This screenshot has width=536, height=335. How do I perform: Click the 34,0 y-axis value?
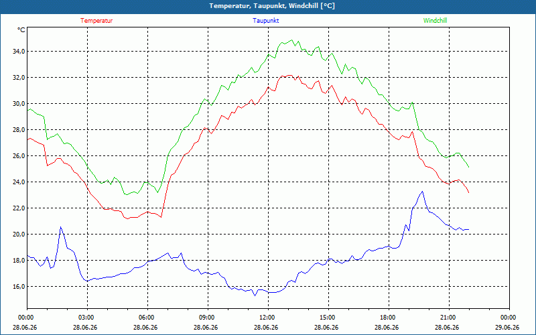pos(19,52)
